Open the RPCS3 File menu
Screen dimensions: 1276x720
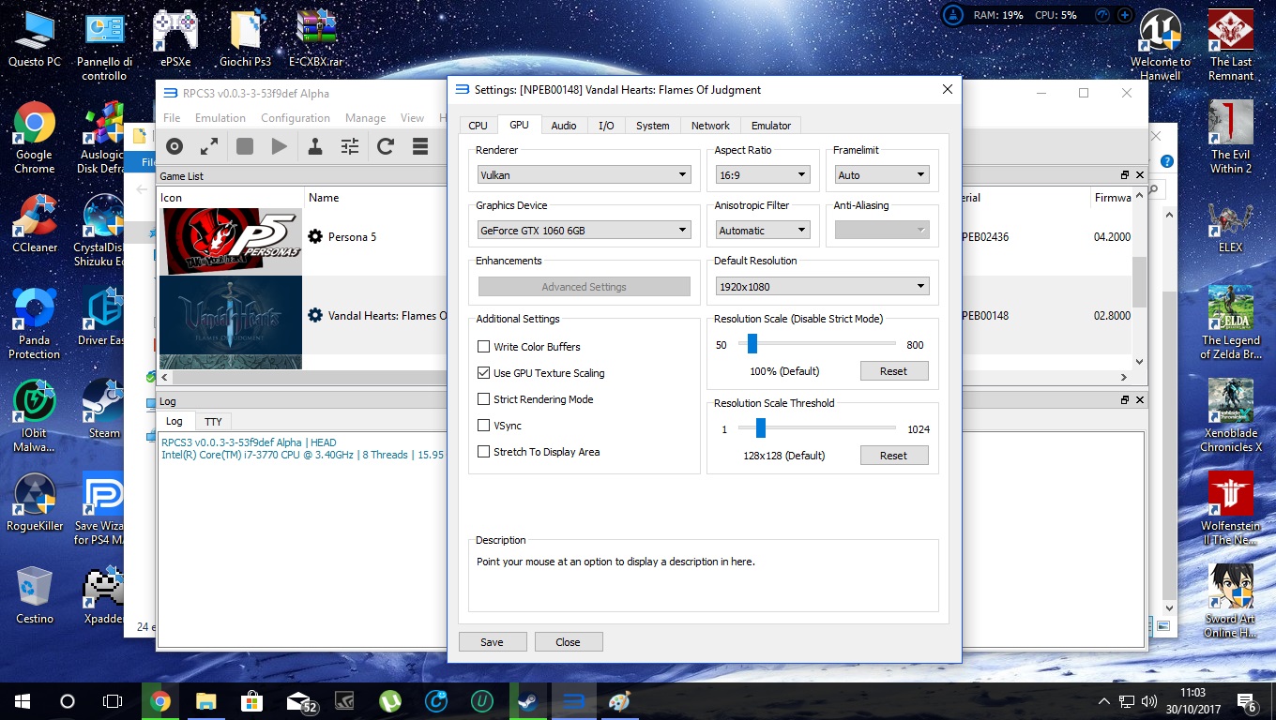click(172, 118)
